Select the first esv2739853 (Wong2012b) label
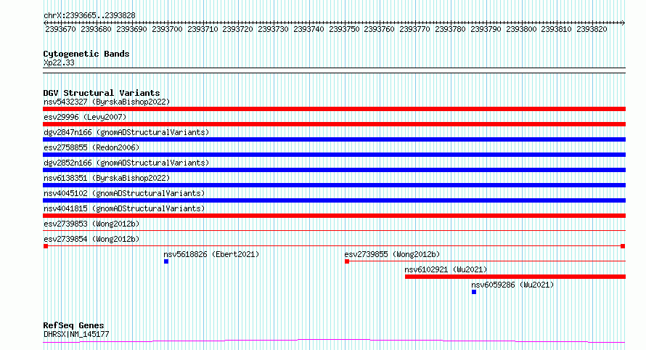646x350 pixels. 91,224
